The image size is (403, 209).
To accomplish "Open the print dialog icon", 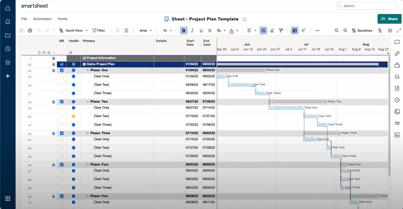I will (30, 30).
